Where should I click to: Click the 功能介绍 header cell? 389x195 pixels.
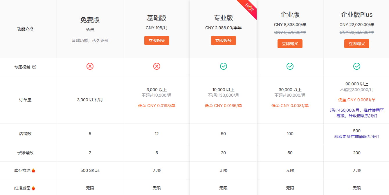pos(25,29)
